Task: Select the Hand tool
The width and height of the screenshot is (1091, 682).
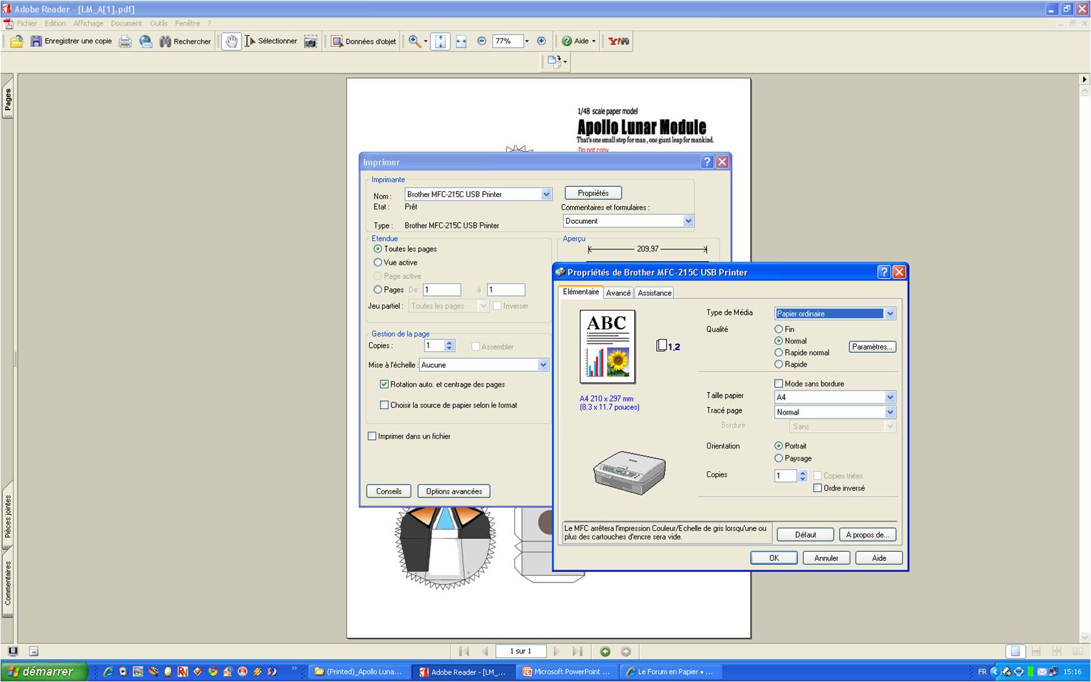Action: point(231,41)
